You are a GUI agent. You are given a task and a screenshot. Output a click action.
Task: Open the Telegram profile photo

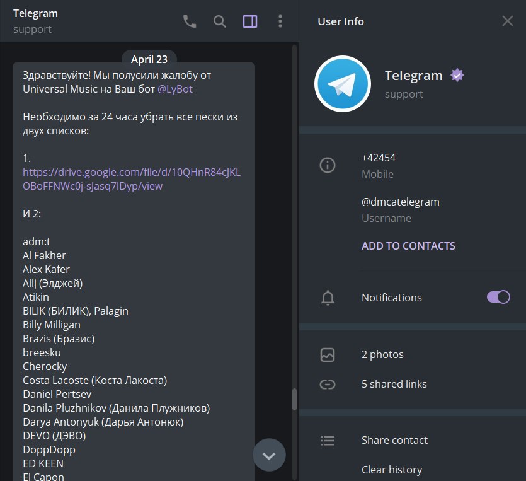(x=343, y=84)
